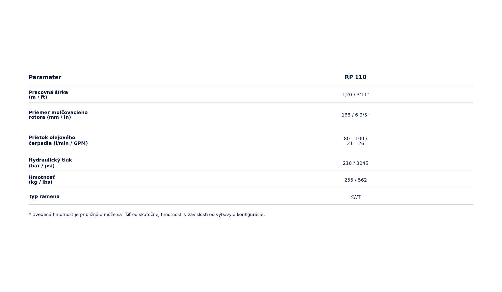Select the Prietok olejového čerpadla label

[x=58, y=141]
